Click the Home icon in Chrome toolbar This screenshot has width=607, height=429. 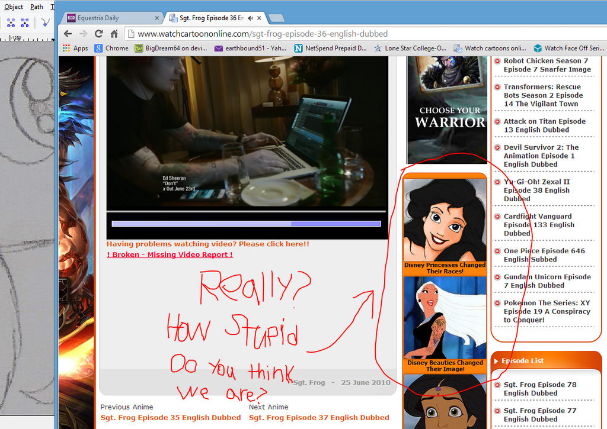click(x=114, y=34)
